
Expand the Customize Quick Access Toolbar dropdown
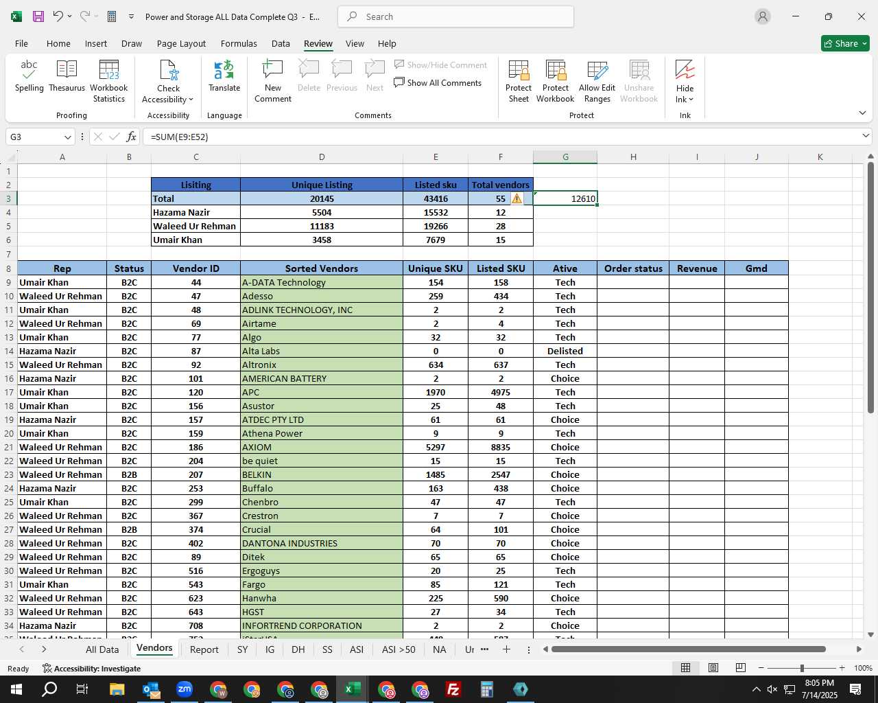point(131,16)
